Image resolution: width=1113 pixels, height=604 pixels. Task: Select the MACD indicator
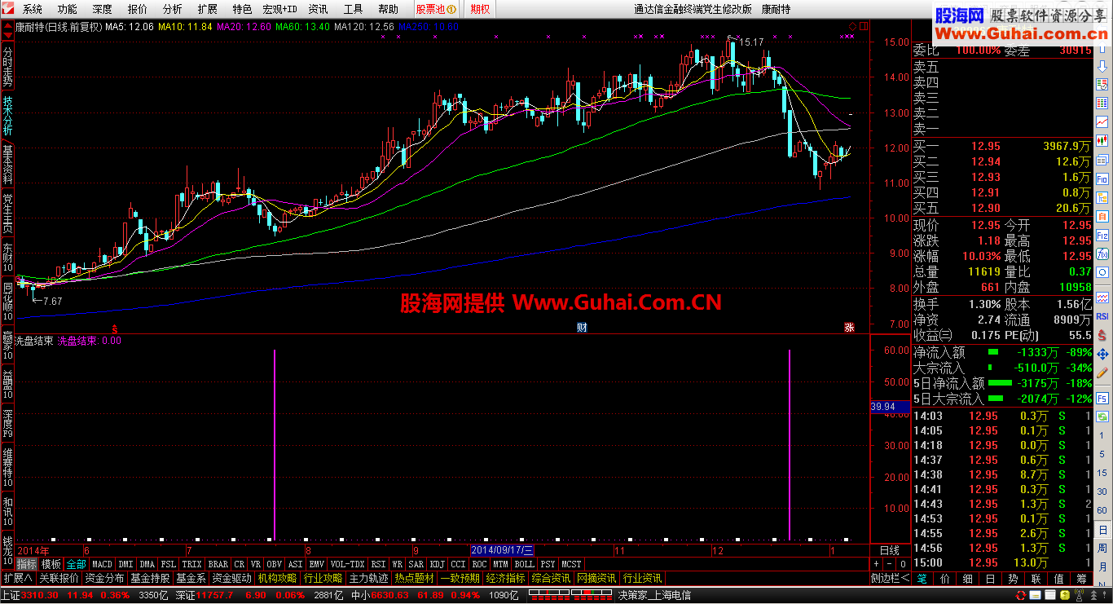click(x=102, y=564)
